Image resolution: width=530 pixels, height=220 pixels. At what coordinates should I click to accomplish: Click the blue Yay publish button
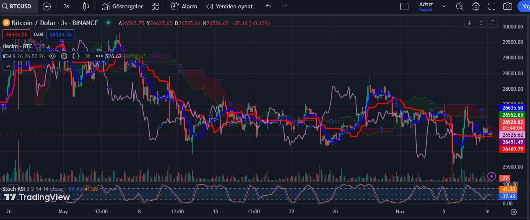[524, 6]
